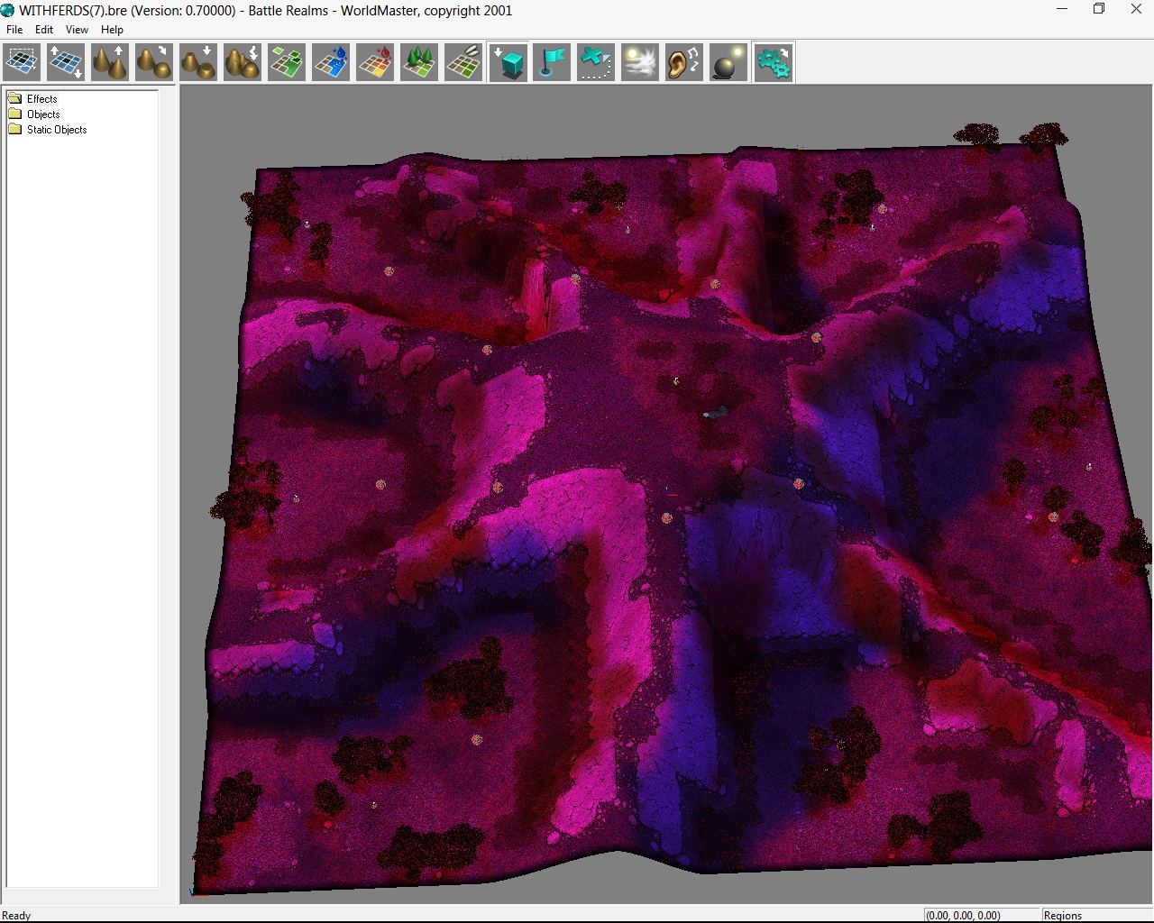This screenshot has width=1154, height=923.
Task: Open the Help menu
Action: click(112, 30)
